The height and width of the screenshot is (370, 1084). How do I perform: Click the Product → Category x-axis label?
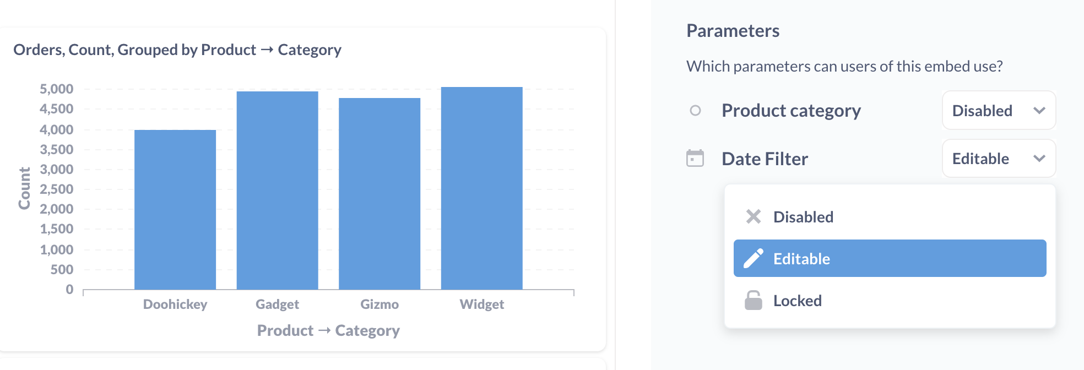coord(328,330)
